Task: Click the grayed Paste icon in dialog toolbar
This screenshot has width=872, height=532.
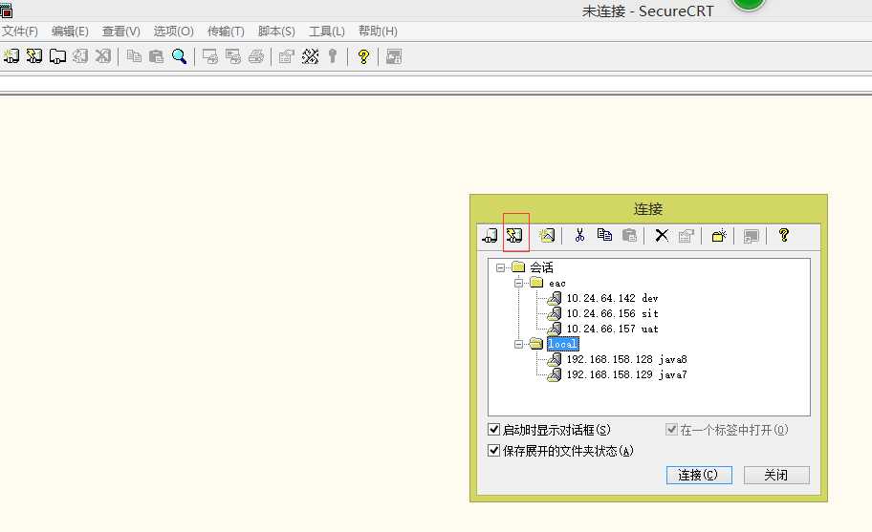Action: tap(629, 236)
